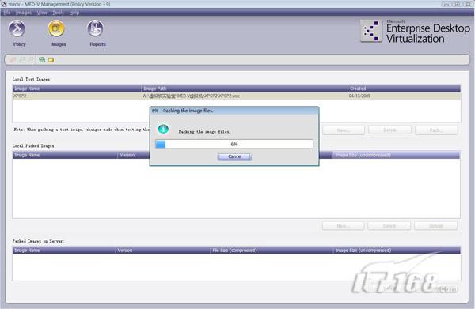Open the File menu
475x309 pixels.
pos(7,13)
